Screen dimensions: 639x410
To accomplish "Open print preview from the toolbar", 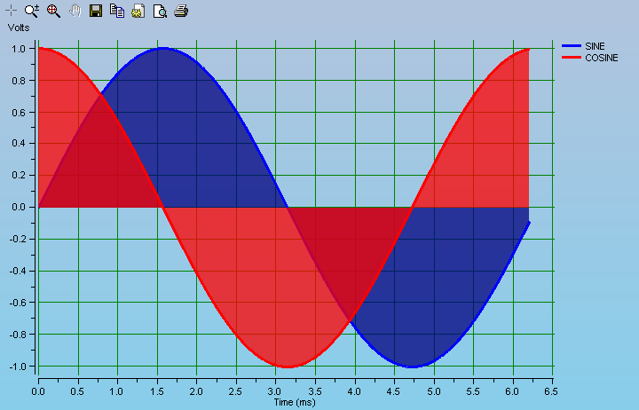I will tap(160, 11).
